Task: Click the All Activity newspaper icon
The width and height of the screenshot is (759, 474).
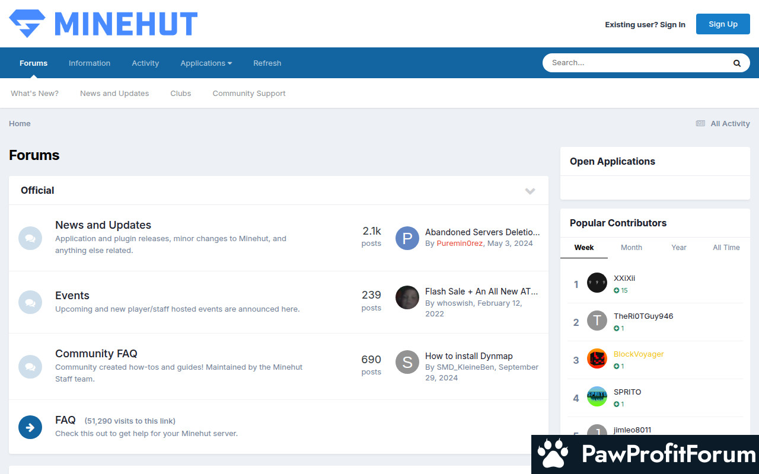Action: click(x=700, y=124)
